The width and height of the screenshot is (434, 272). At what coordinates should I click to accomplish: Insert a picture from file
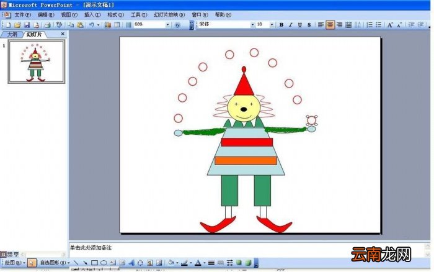point(159,262)
